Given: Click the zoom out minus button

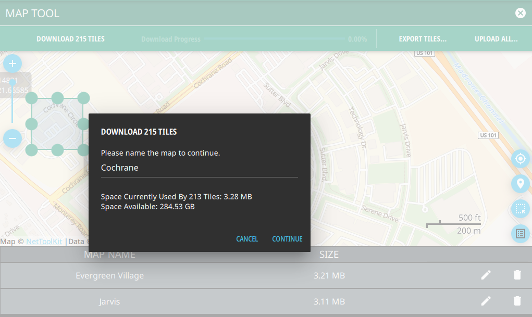Looking at the screenshot, I should (13, 138).
